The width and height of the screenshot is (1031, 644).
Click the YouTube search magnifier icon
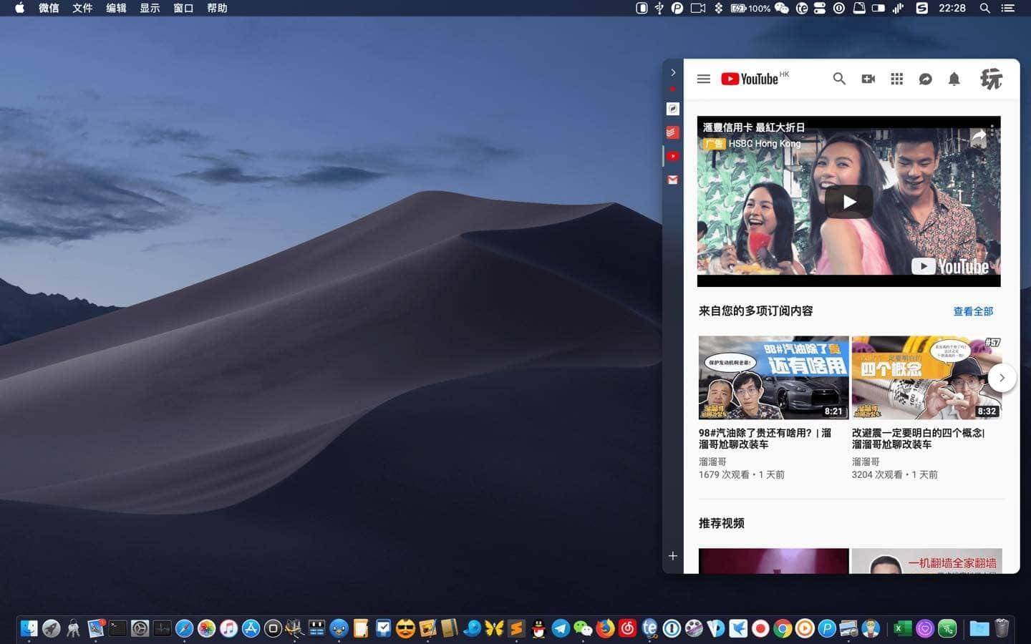point(839,79)
